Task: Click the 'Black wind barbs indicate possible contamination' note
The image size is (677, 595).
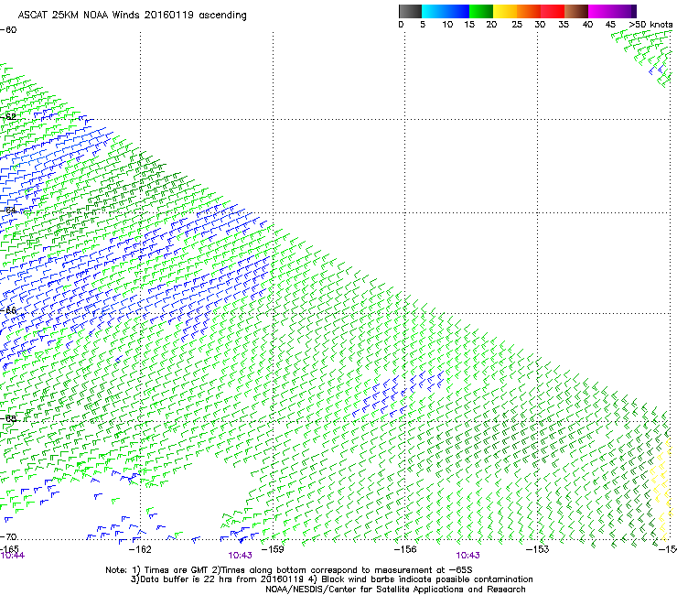Action: (x=423, y=579)
